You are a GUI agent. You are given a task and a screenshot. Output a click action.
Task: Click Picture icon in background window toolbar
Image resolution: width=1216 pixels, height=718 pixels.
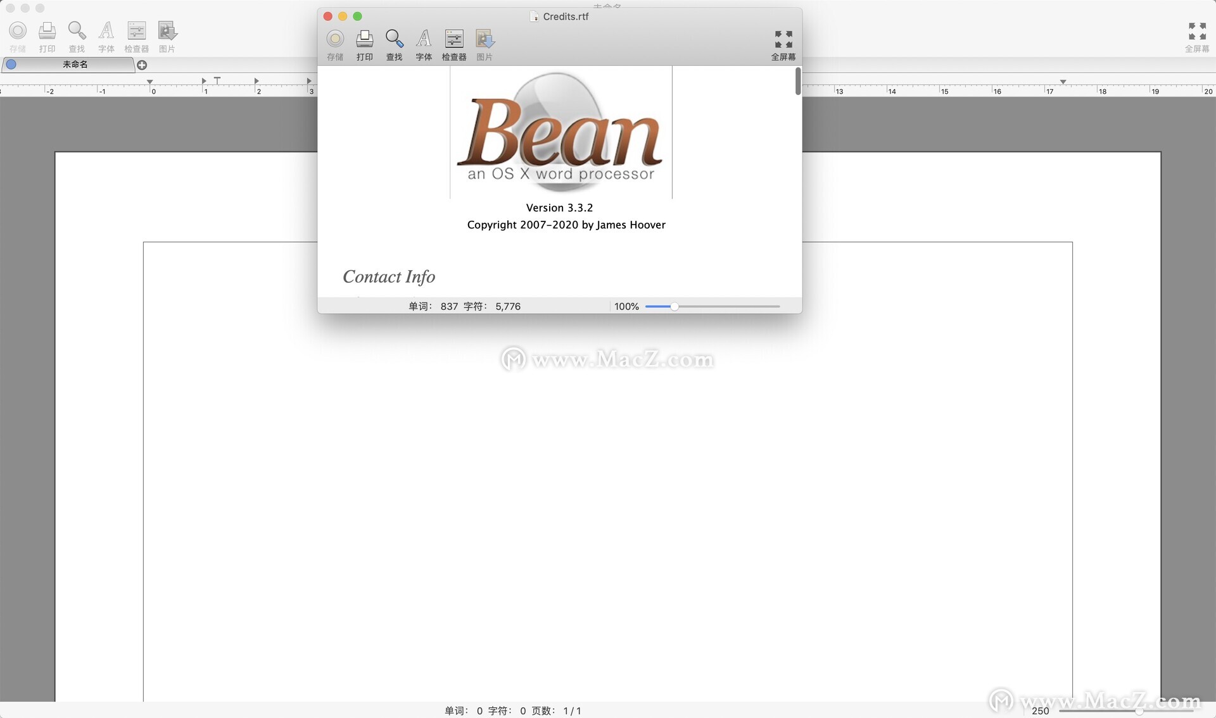pos(167,30)
